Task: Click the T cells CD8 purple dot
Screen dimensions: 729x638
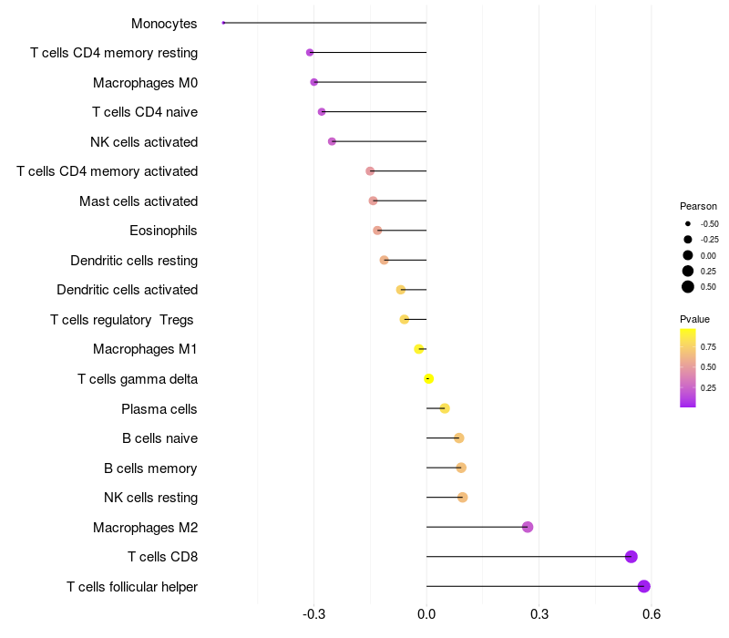Action: point(631,557)
